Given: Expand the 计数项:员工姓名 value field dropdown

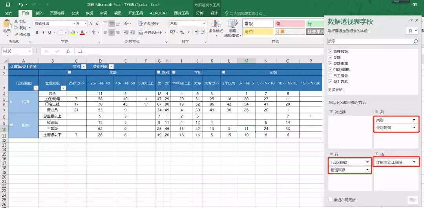Looking at the screenshot, I should coord(414,162).
